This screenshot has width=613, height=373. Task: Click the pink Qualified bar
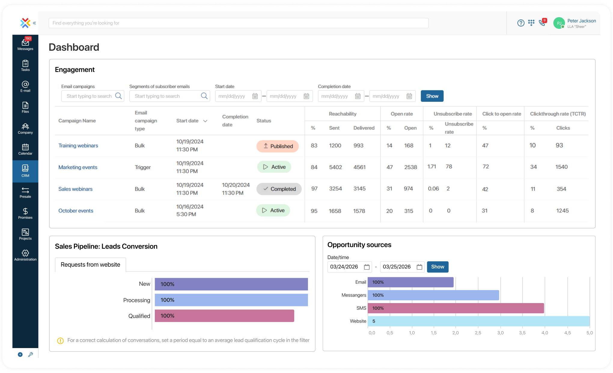224,316
